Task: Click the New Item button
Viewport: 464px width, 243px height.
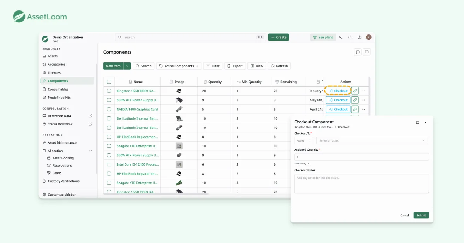Action: tap(113, 66)
